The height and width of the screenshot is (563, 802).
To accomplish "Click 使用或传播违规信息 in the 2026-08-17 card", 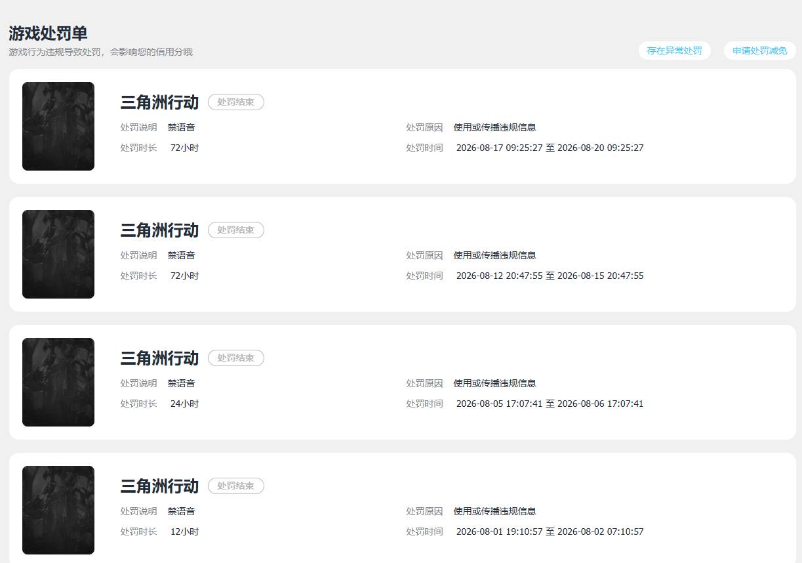I will click(x=494, y=127).
